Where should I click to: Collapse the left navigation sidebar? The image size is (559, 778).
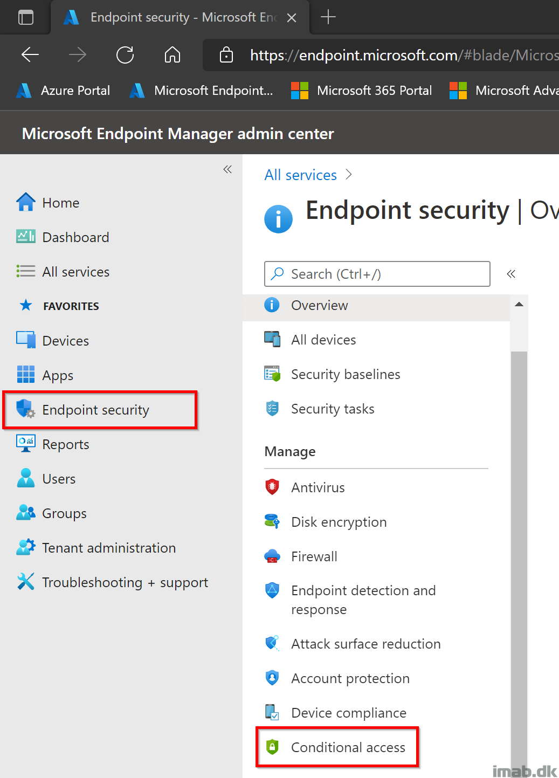click(227, 169)
